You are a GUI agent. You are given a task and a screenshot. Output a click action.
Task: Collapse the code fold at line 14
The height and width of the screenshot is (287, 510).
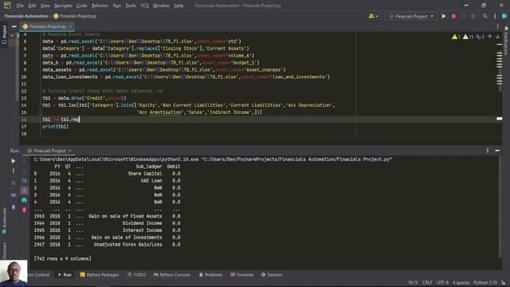(41, 105)
